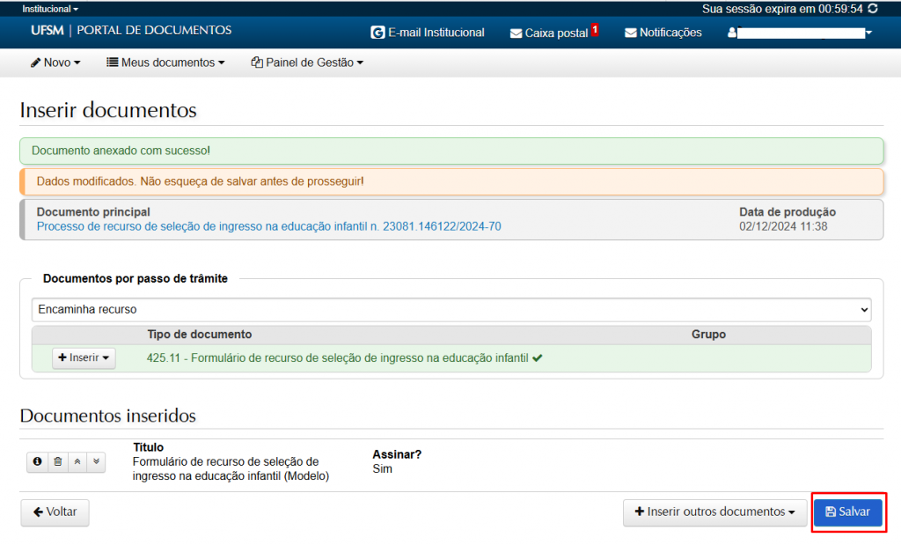Go back with the Voltar button
Viewport: 901px width, 545px height.
(55, 512)
